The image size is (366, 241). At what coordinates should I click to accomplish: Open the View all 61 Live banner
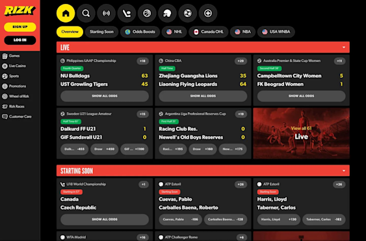pyautogui.click(x=302, y=133)
